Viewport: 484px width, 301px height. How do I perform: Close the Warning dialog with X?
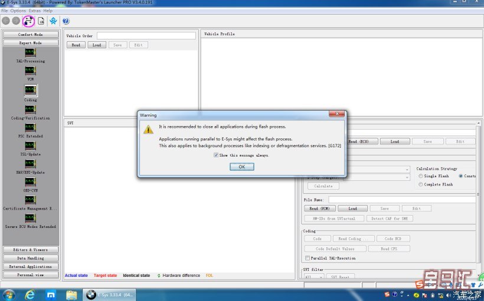pyautogui.click(x=337, y=114)
